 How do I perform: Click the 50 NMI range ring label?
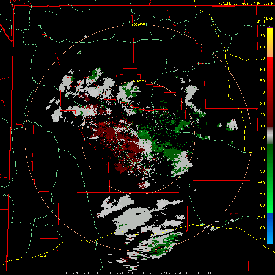138,81
